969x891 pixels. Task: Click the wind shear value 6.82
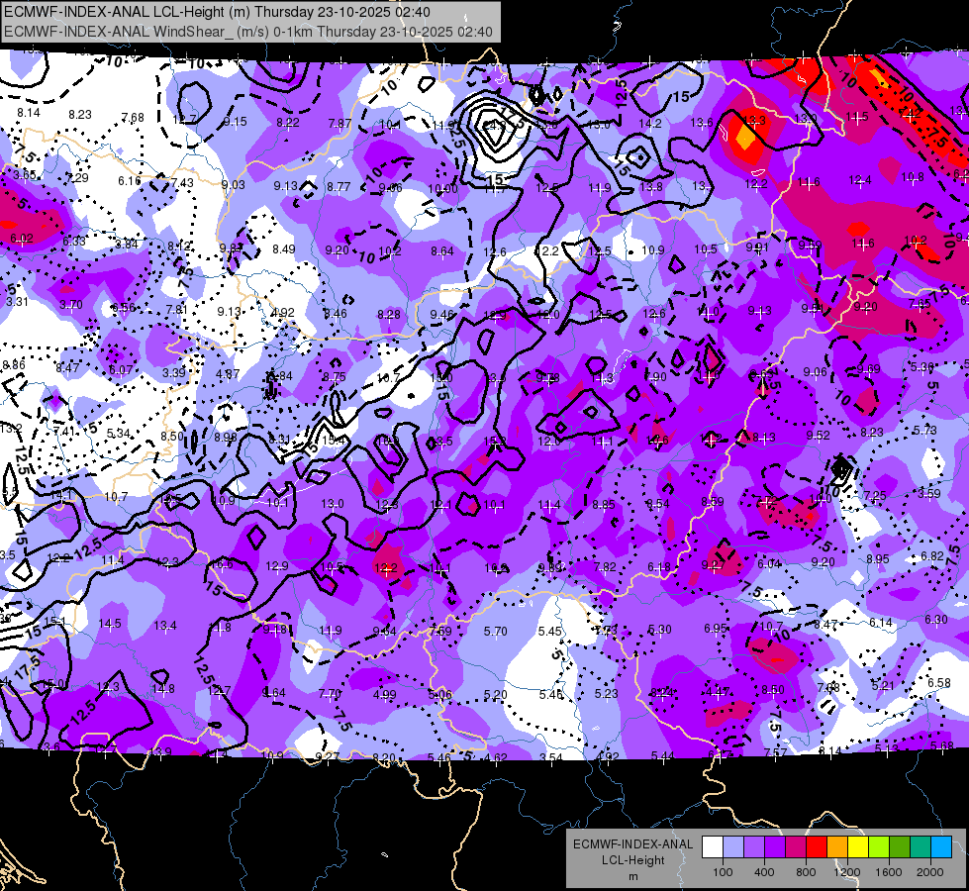tap(932, 556)
